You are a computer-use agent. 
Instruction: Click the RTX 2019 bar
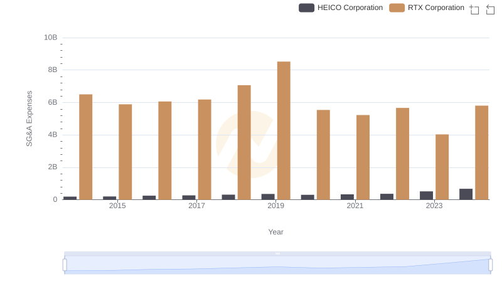(x=284, y=130)
